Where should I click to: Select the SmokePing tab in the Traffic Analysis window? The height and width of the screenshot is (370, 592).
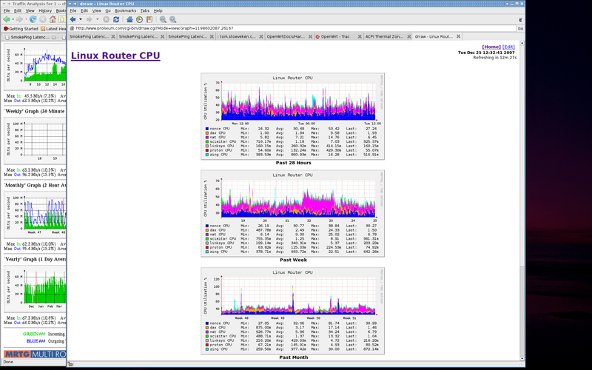[30, 37]
